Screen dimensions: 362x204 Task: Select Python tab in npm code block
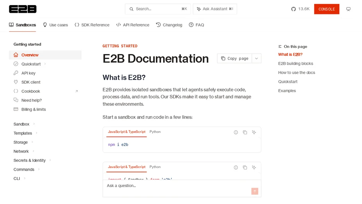pos(155,132)
